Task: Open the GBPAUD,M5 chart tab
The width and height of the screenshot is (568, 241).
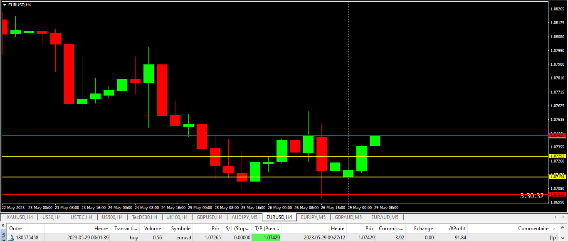Action: 348,217
